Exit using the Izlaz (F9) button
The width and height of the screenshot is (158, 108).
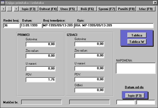click(146, 9)
